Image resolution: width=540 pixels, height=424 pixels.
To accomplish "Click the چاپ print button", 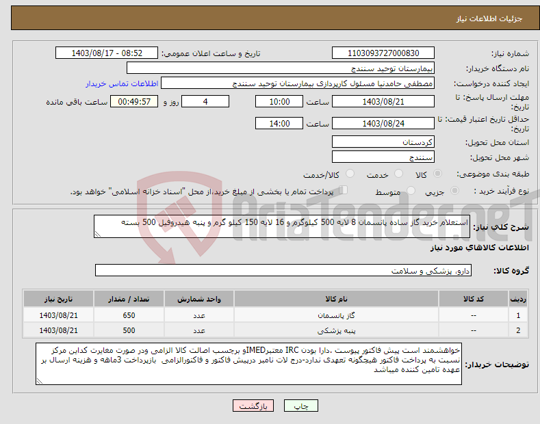I will pos(301,406).
